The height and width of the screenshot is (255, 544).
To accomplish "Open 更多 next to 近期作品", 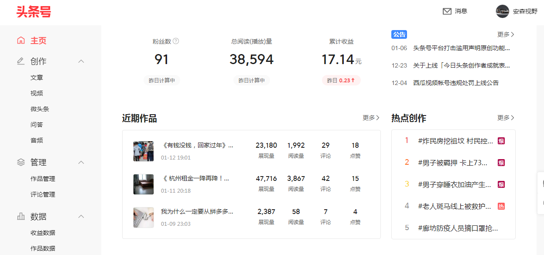I will (371, 118).
